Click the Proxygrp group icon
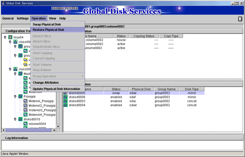This screenshot has width=245, height=157. tap(20, 96)
